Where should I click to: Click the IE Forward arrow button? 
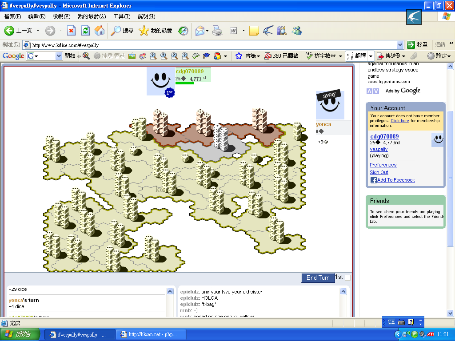pyautogui.click(x=50, y=31)
